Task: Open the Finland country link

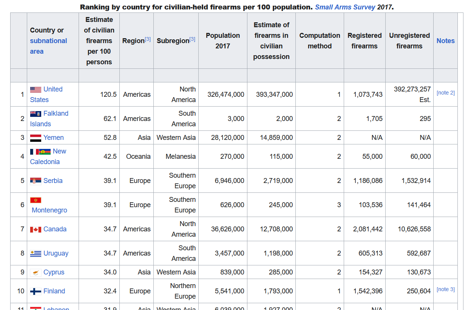Action: pyautogui.click(x=54, y=291)
